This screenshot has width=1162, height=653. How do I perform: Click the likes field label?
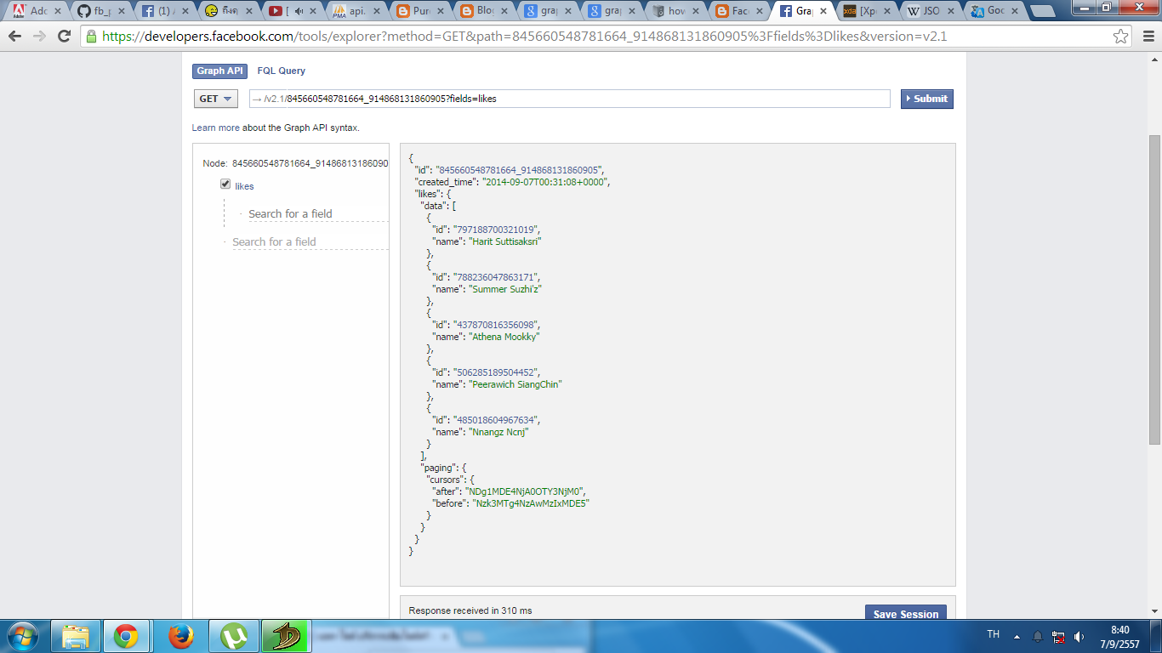tap(244, 186)
